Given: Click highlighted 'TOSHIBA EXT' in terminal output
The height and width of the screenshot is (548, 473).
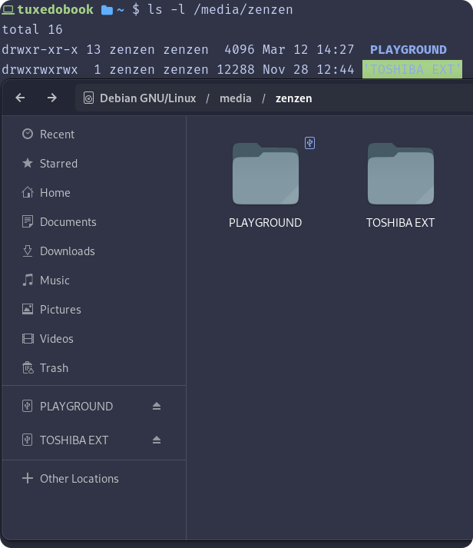Looking at the screenshot, I should pyautogui.click(x=412, y=69).
